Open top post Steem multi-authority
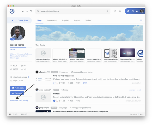The width and height of the screenshot is (152, 125). click(x=111, y=55)
